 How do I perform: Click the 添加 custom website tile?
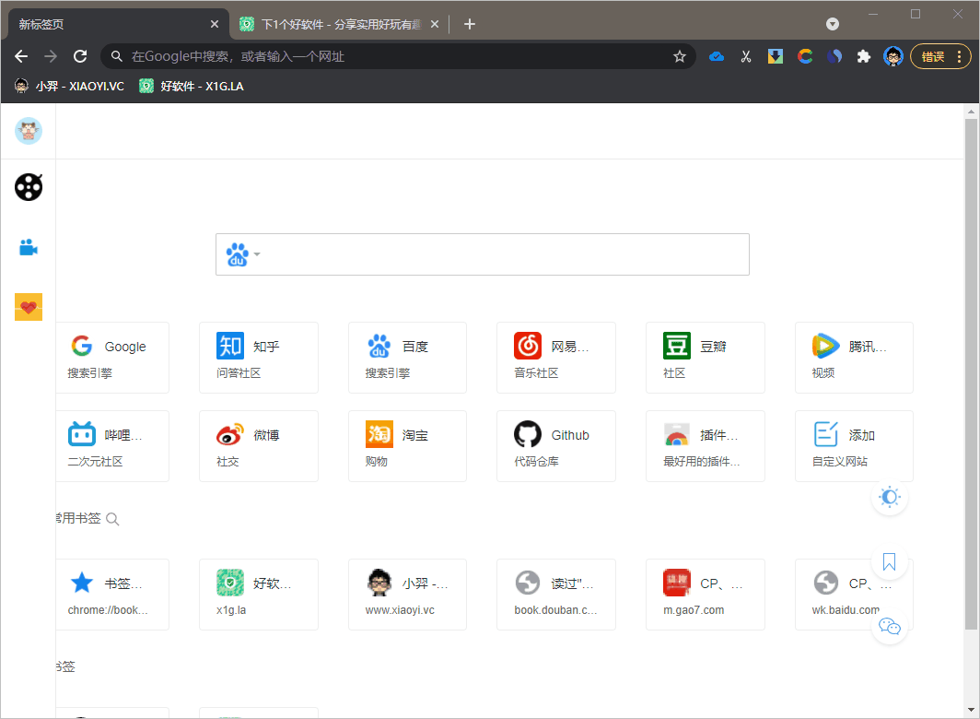[x=854, y=446]
